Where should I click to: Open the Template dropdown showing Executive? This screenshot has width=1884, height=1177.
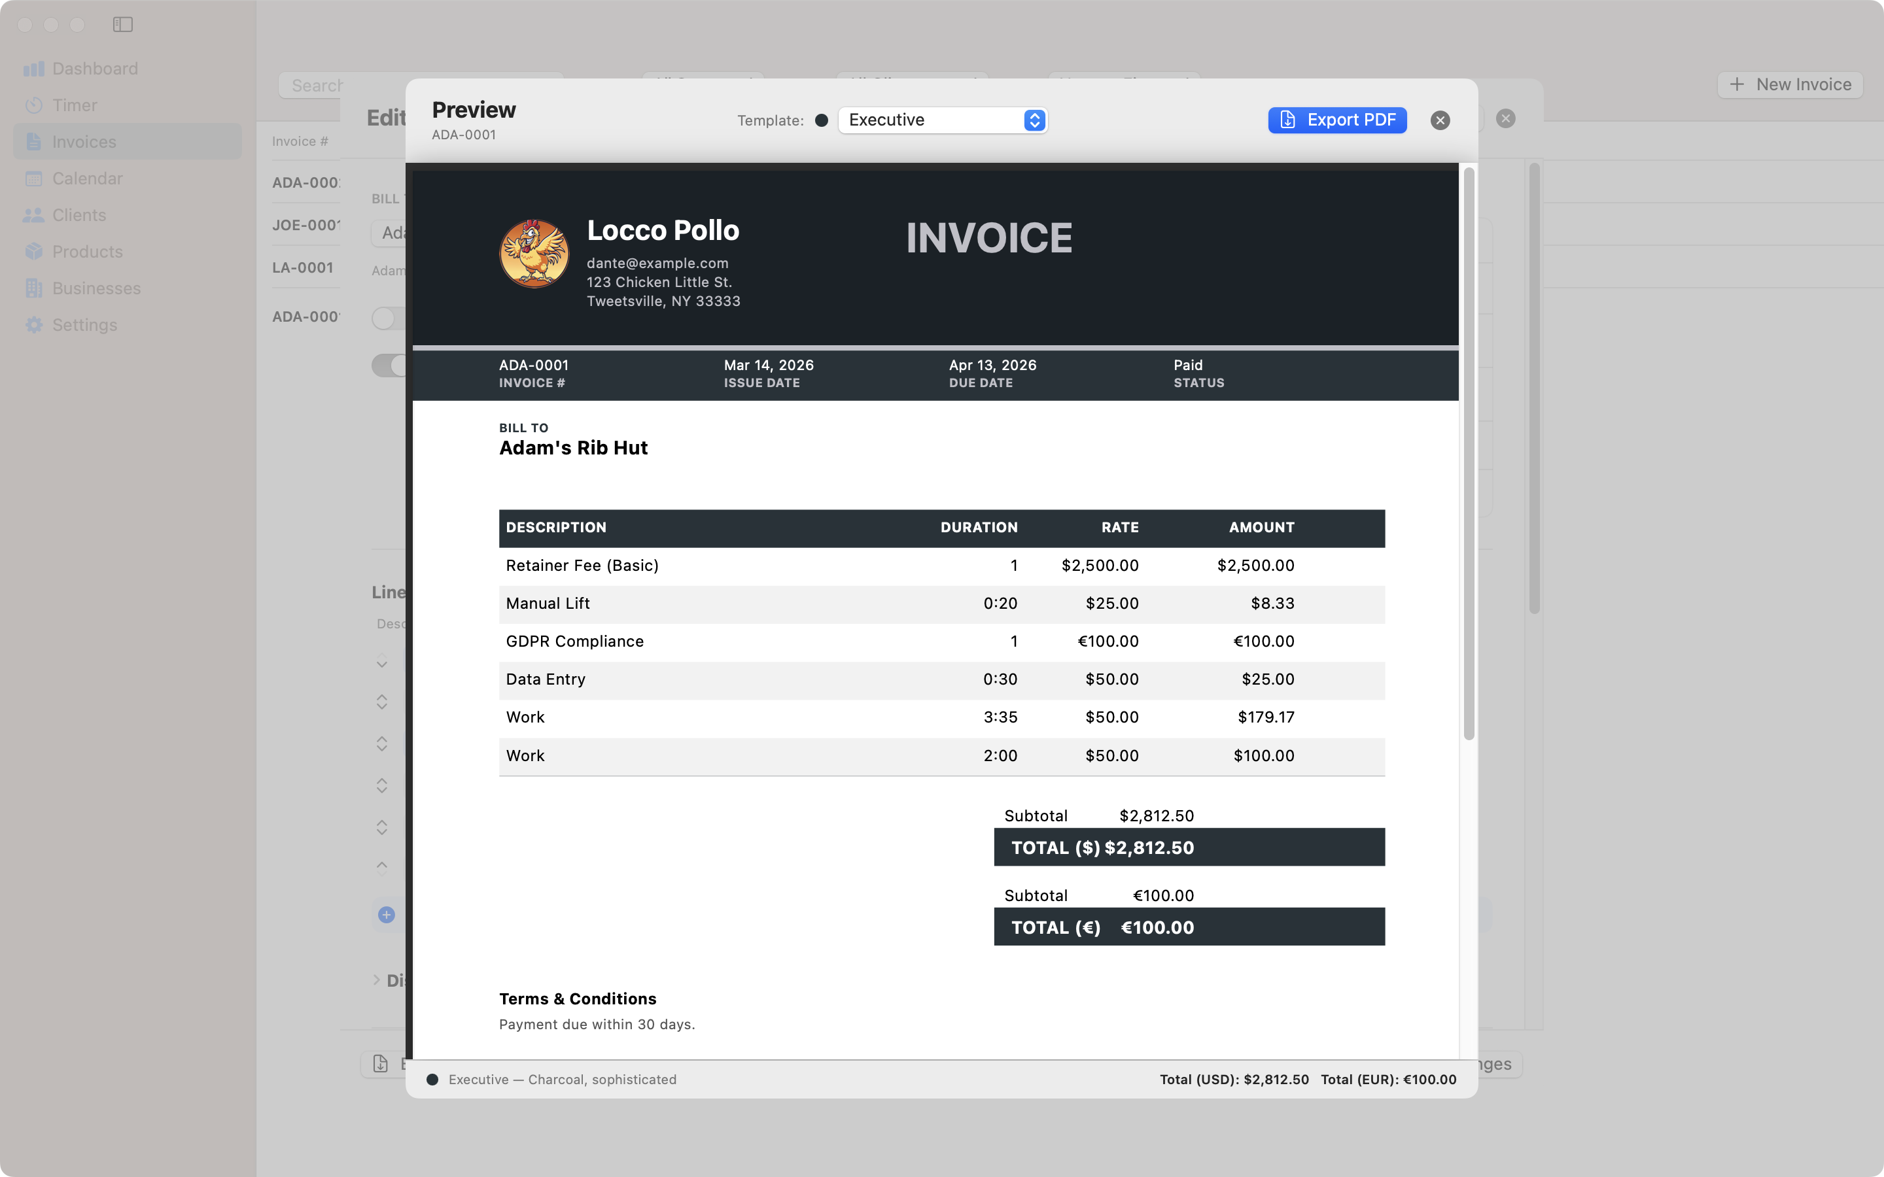point(943,120)
